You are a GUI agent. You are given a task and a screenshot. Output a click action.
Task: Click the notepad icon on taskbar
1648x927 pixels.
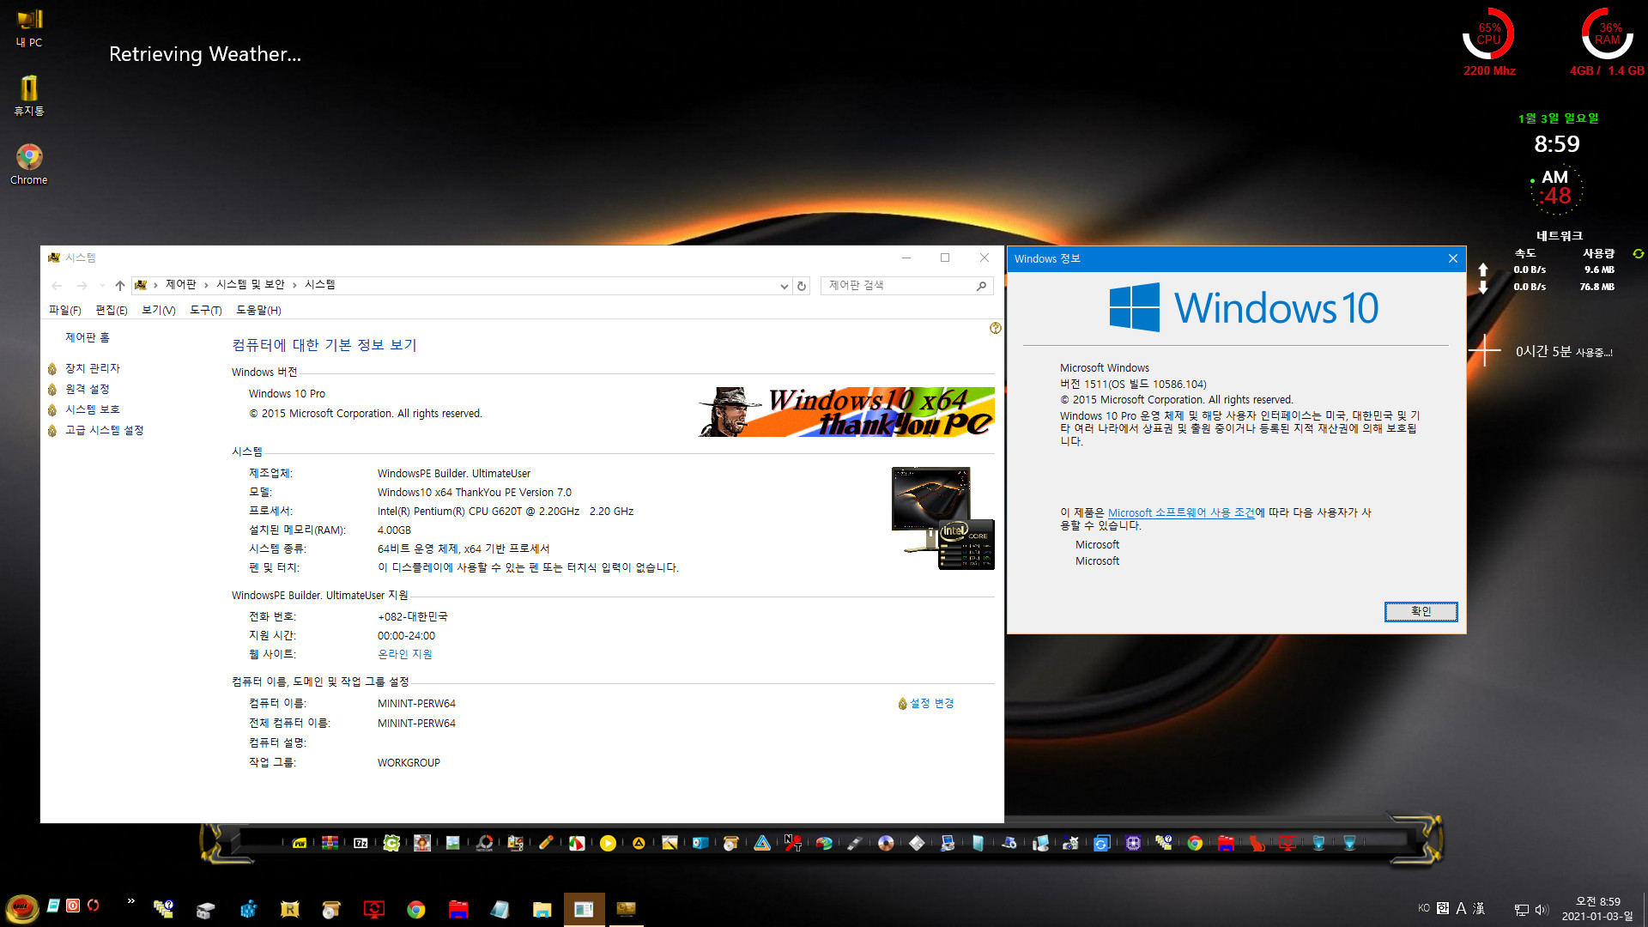coord(500,909)
